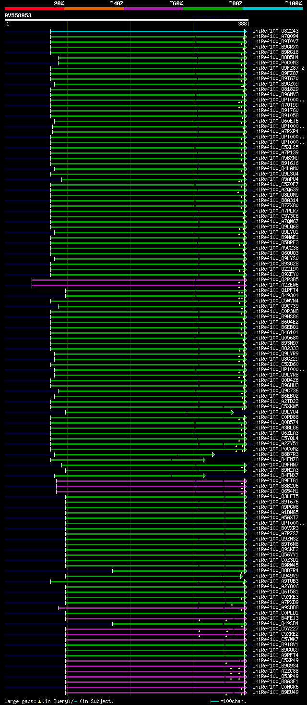Click hit UniRef100_B8B7R3
This screenshot has width=307, height=705.
pyautogui.click(x=275, y=454)
